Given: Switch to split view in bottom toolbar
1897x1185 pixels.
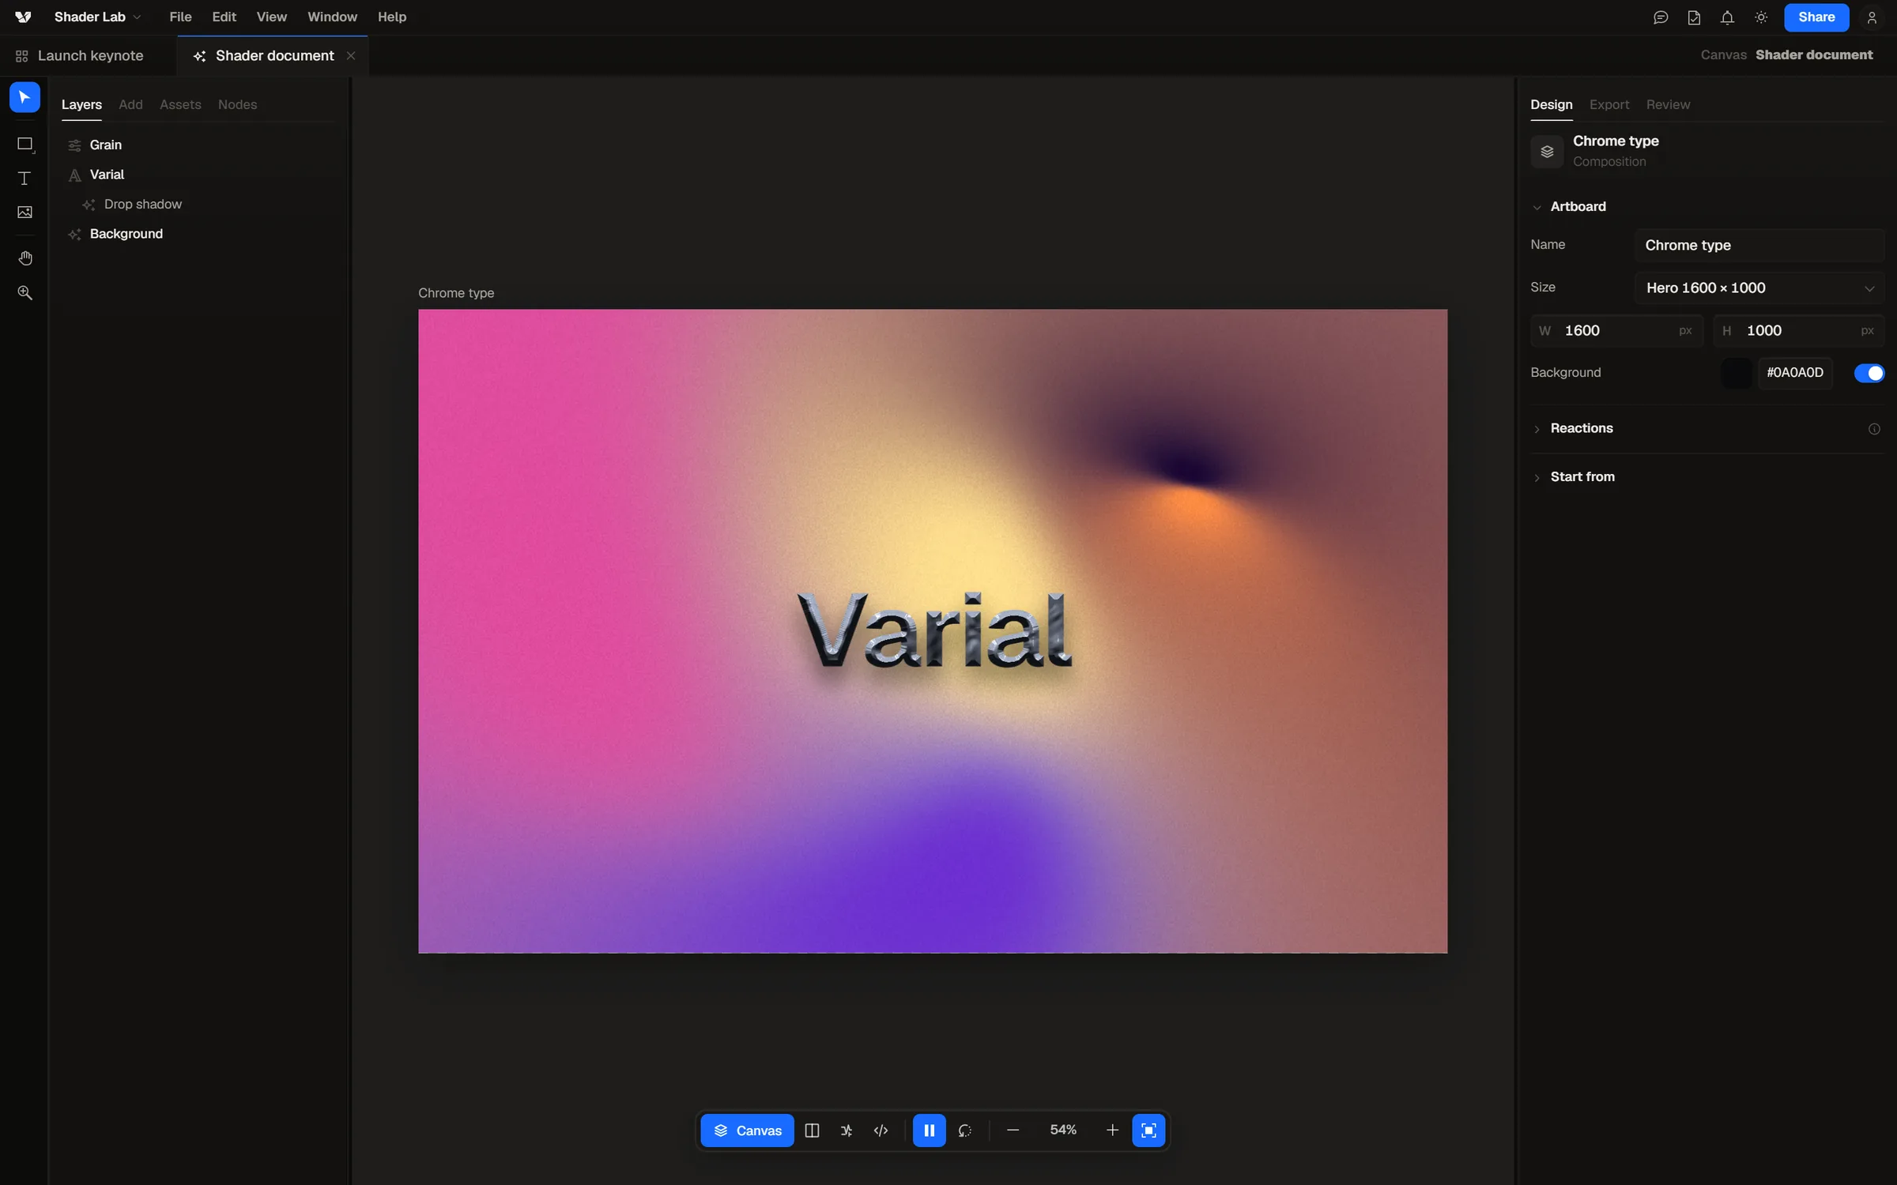Looking at the screenshot, I should point(812,1130).
